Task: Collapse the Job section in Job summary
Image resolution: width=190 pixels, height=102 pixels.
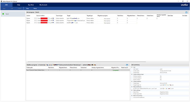Action: tap(132, 67)
